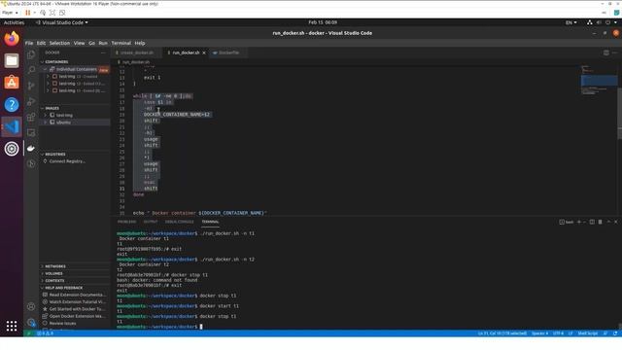Open editor More Actions ellipsis
This screenshot has width=622, height=350.
click(615, 52)
